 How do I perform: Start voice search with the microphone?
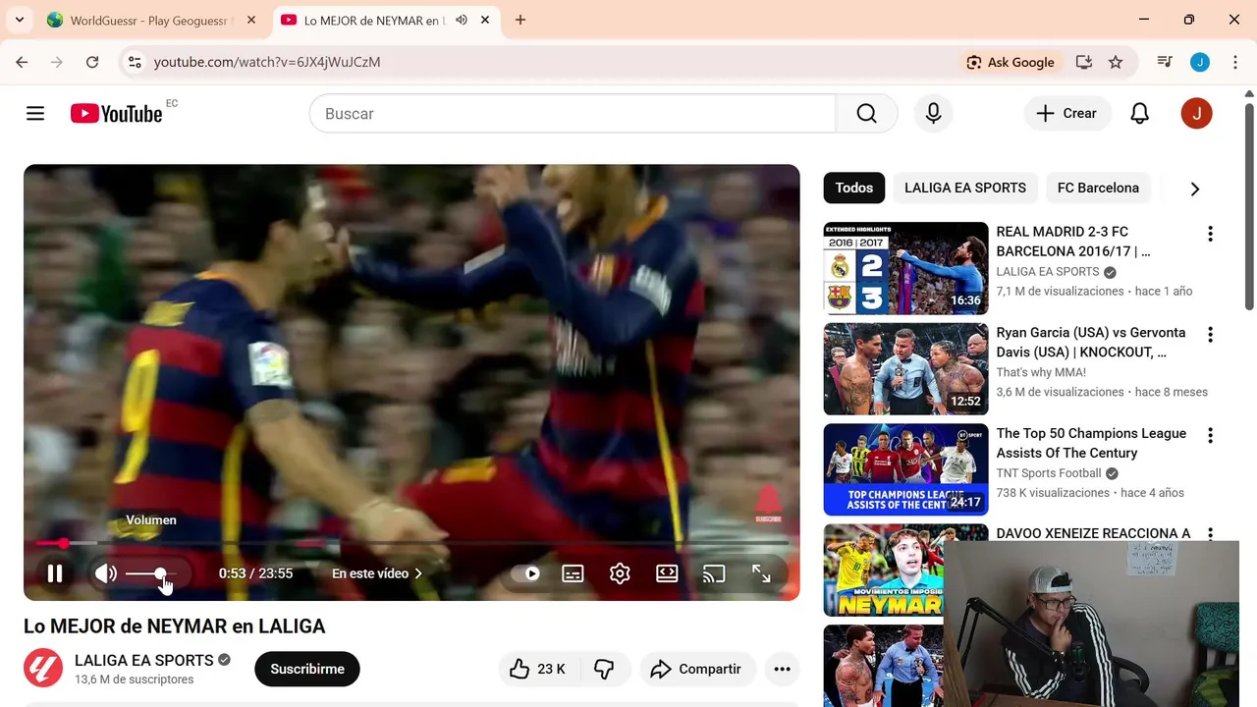pos(933,114)
